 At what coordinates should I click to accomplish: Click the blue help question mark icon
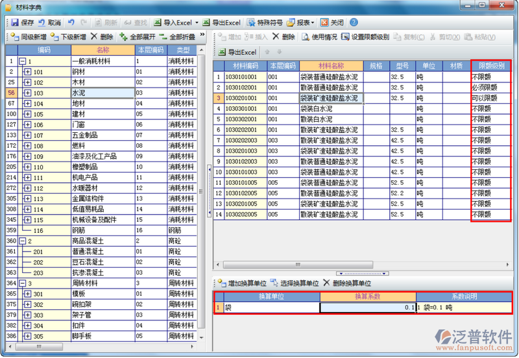[x=354, y=22]
